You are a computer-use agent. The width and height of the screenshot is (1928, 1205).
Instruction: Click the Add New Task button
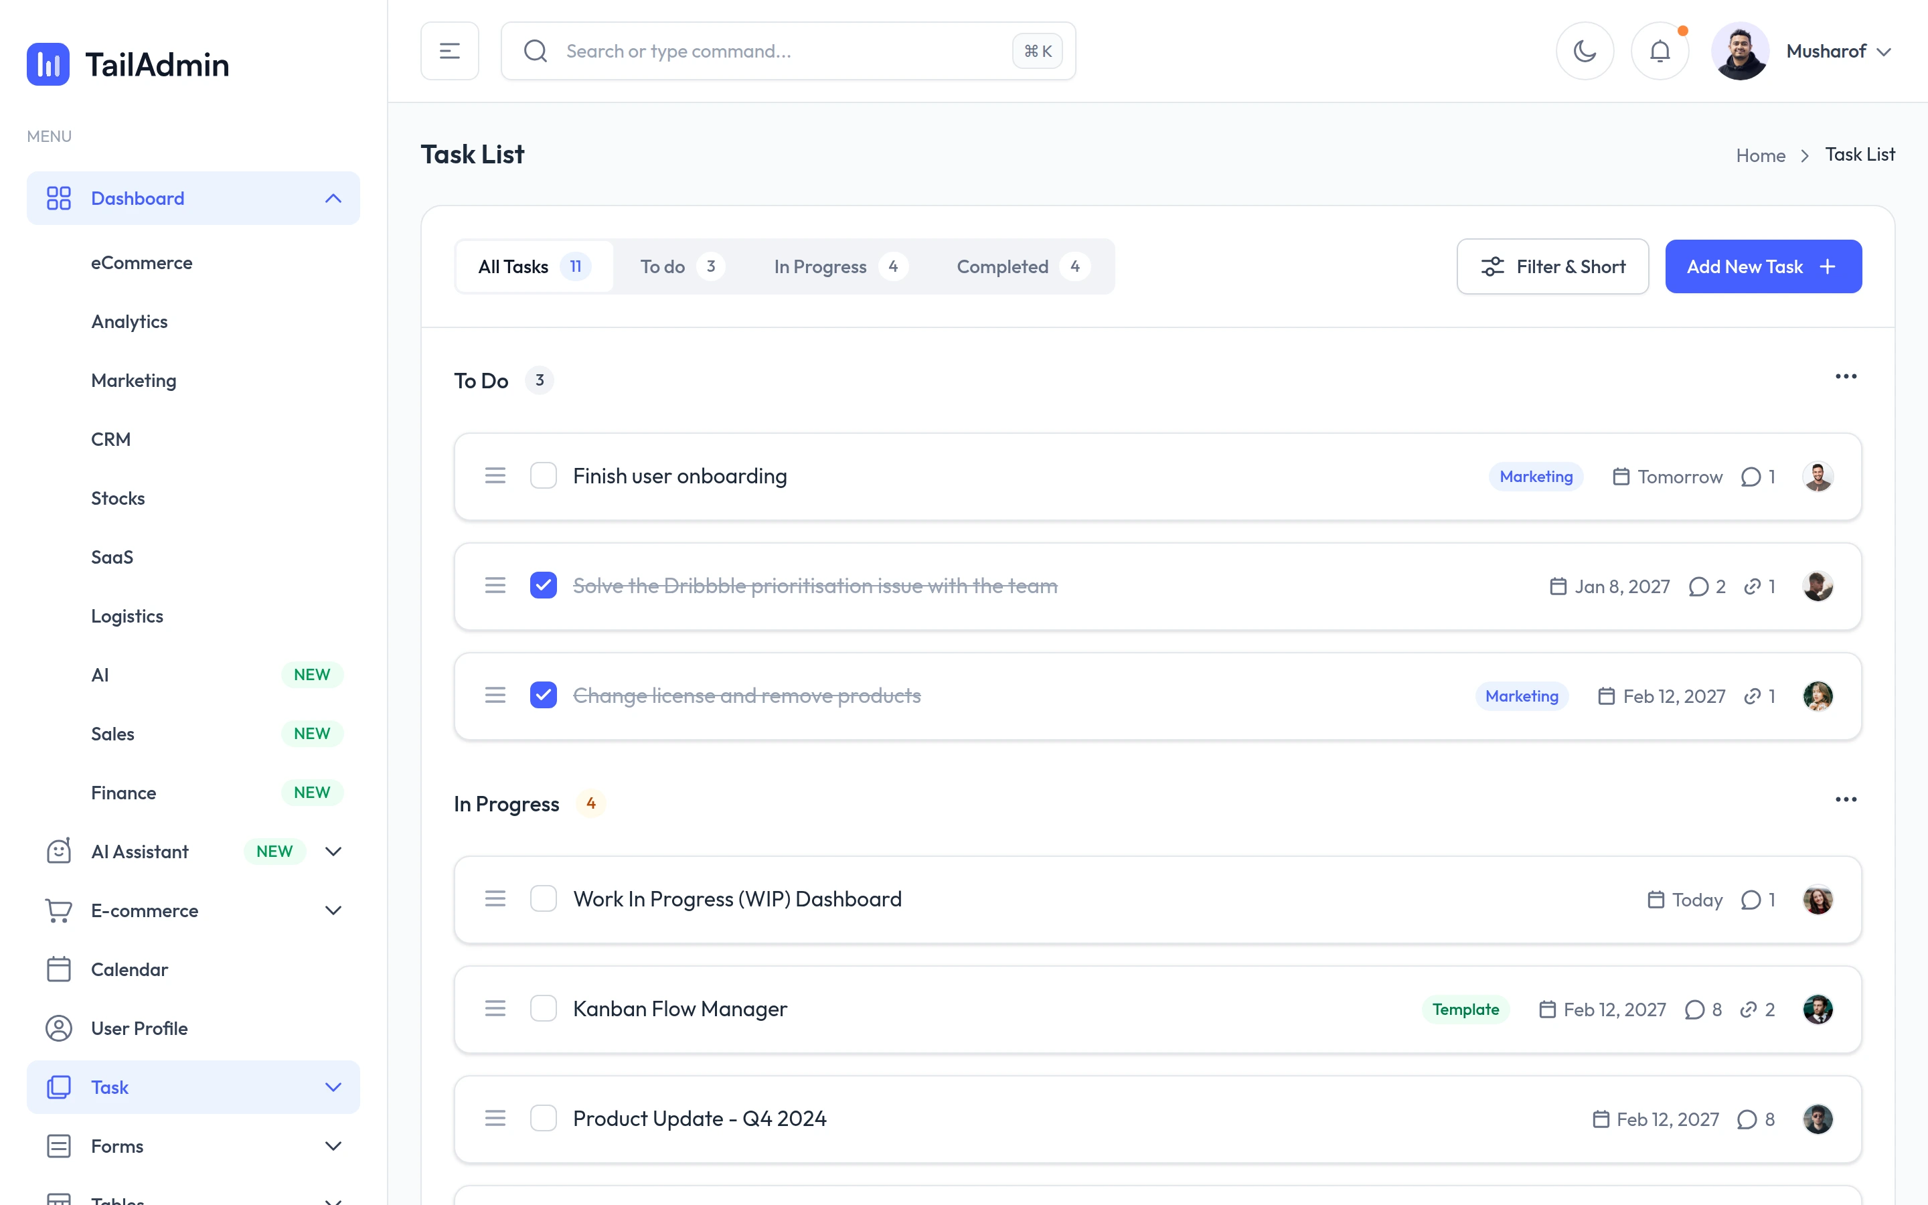1763,266
